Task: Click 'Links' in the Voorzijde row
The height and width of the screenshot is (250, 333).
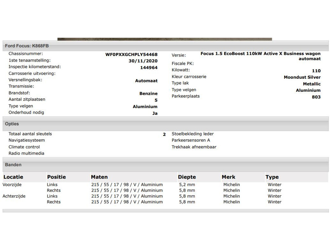Action: point(52,185)
